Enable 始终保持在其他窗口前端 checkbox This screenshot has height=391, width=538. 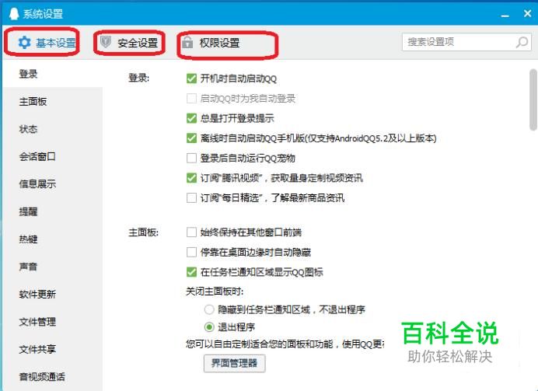pos(191,232)
